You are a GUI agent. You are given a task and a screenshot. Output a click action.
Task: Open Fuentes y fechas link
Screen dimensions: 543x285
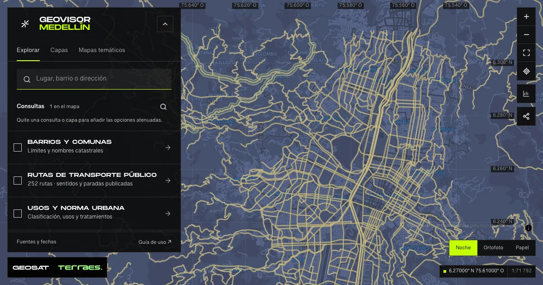coord(37,242)
